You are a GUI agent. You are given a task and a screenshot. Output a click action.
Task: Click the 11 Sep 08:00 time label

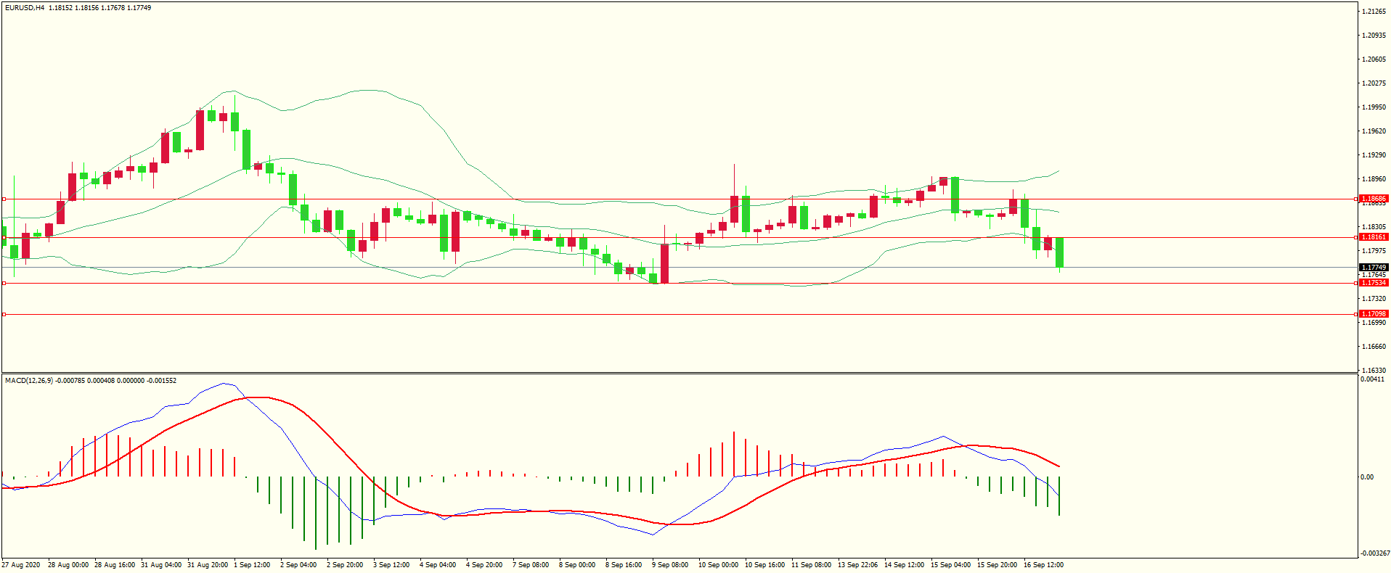pos(812,565)
